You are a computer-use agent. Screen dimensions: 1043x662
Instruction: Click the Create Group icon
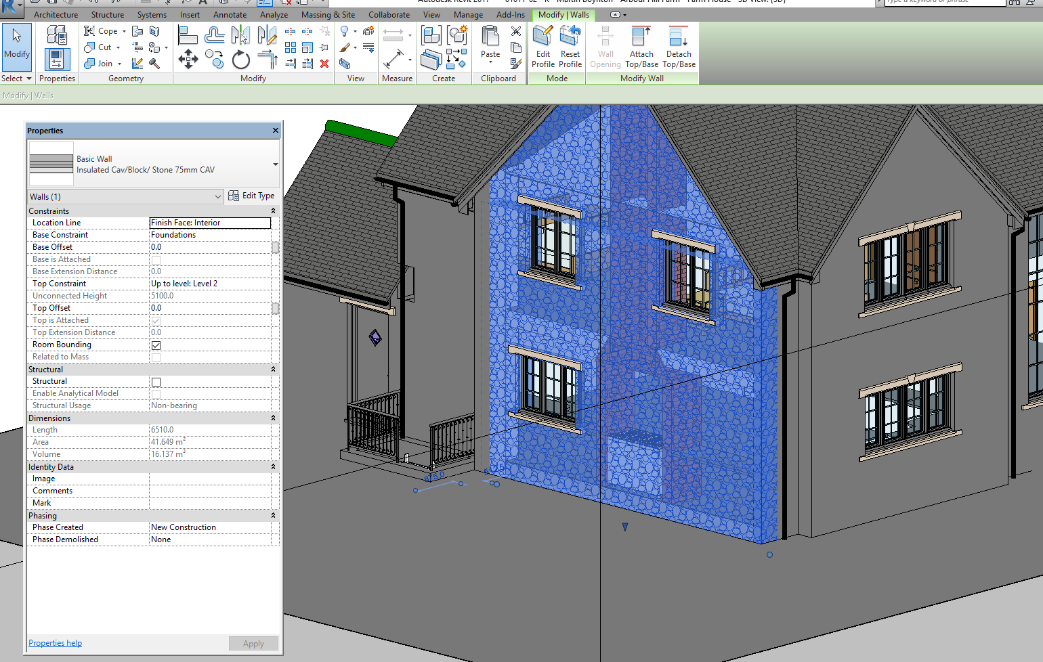[x=457, y=35]
